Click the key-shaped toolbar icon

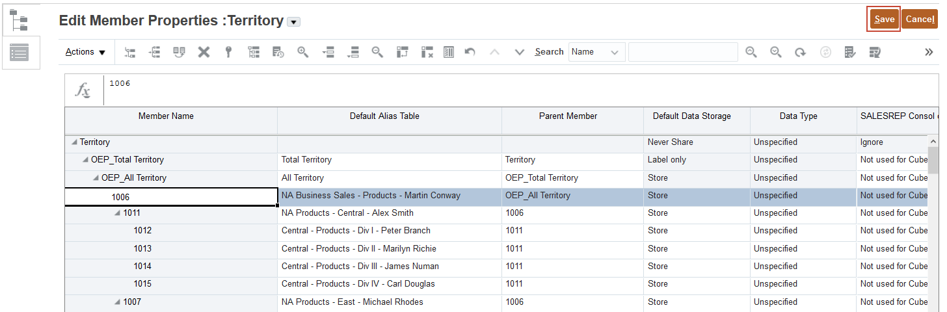click(x=228, y=52)
